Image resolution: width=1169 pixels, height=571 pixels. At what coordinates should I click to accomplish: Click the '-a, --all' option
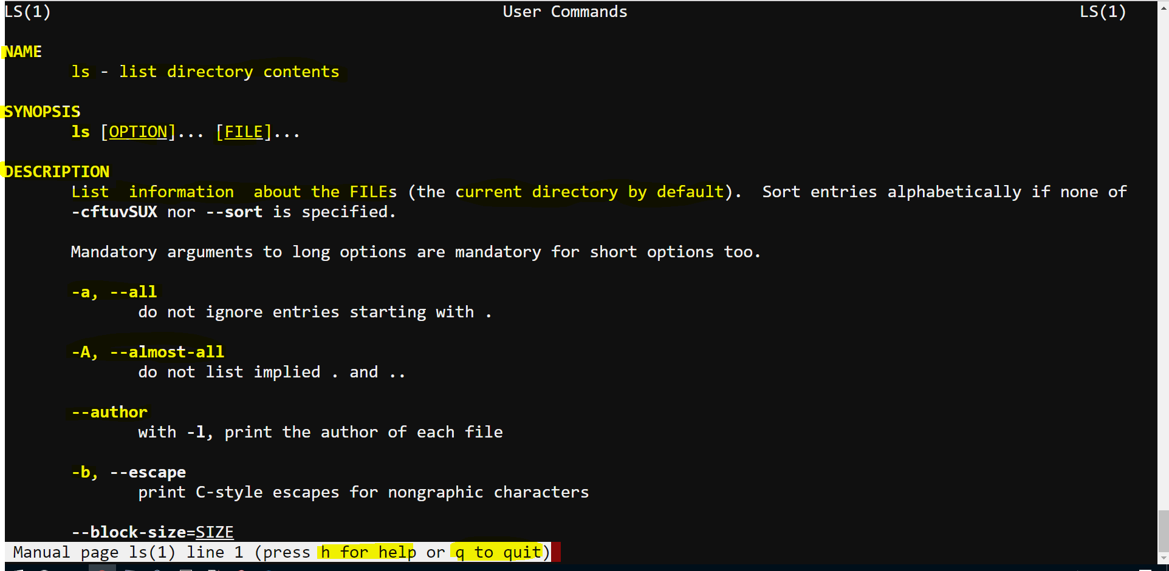tap(114, 292)
